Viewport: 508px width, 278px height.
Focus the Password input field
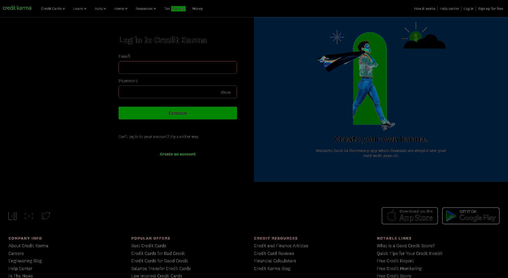click(x=178, y=92)
